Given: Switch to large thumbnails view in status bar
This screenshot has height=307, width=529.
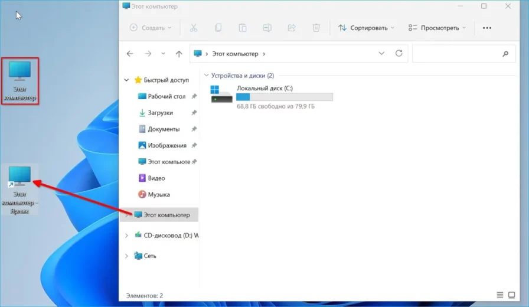Looking at the screenshot, I should click(x=512, y=295).
